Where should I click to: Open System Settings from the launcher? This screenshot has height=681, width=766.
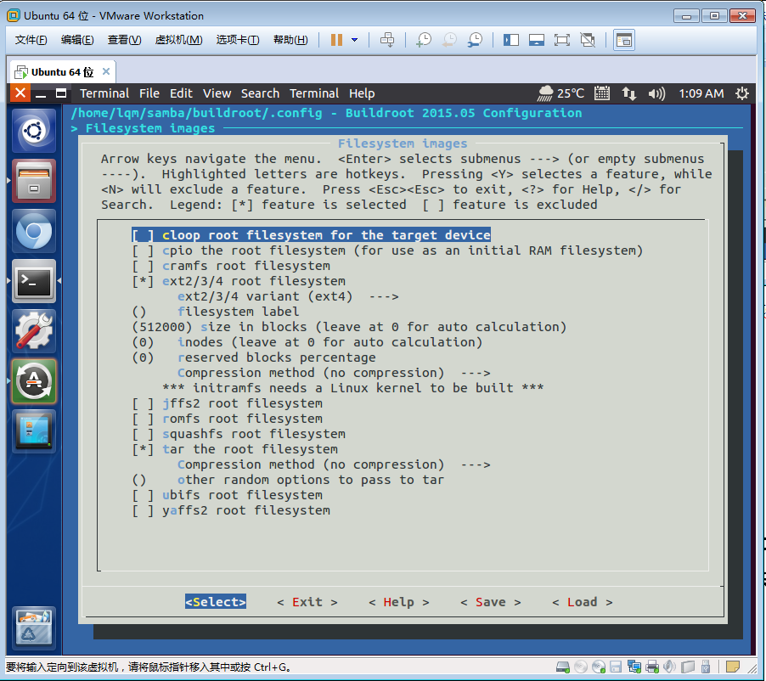34,331
